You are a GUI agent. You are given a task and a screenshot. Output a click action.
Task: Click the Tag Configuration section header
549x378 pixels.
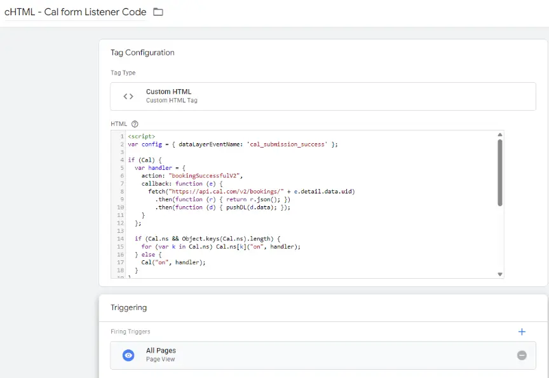coord(142,52)
